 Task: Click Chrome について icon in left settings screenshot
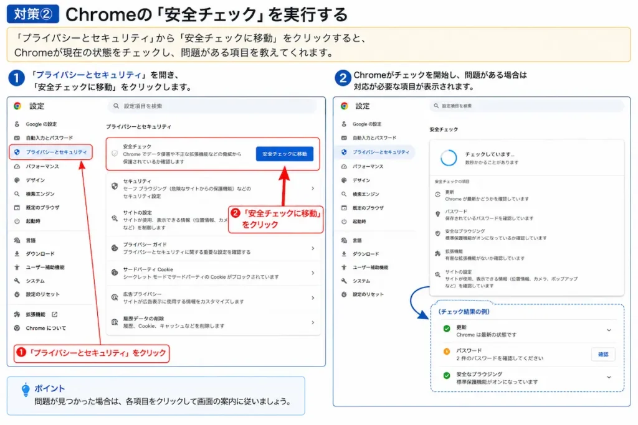tap(17, 328)
